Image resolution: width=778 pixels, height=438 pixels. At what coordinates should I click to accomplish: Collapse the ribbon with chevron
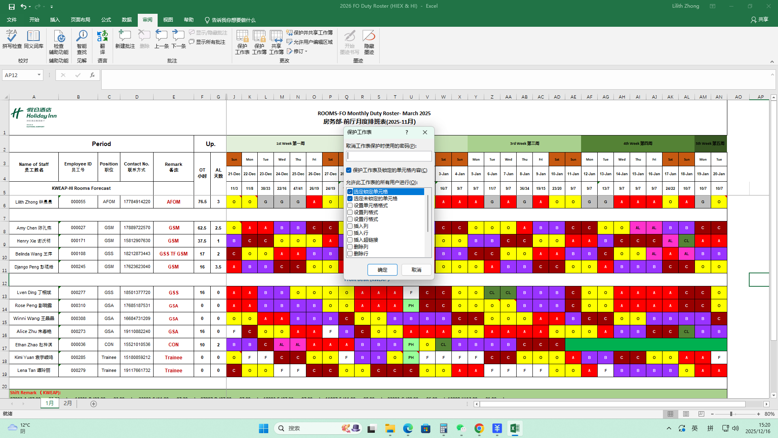[772, 62]
